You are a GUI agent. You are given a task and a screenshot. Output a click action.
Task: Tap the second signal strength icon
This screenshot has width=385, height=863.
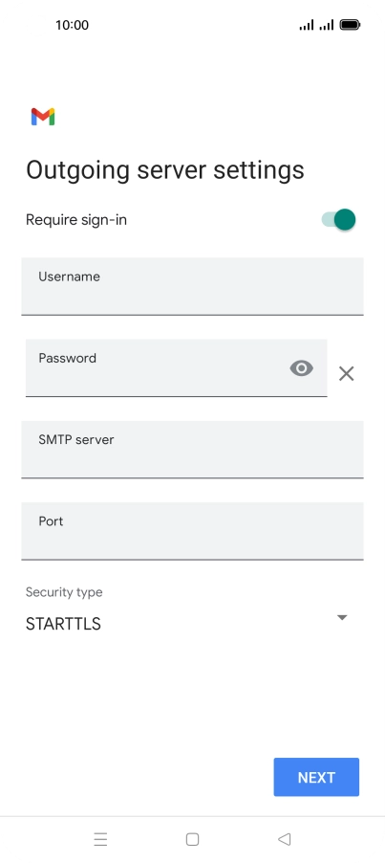[x=327, y=25]
